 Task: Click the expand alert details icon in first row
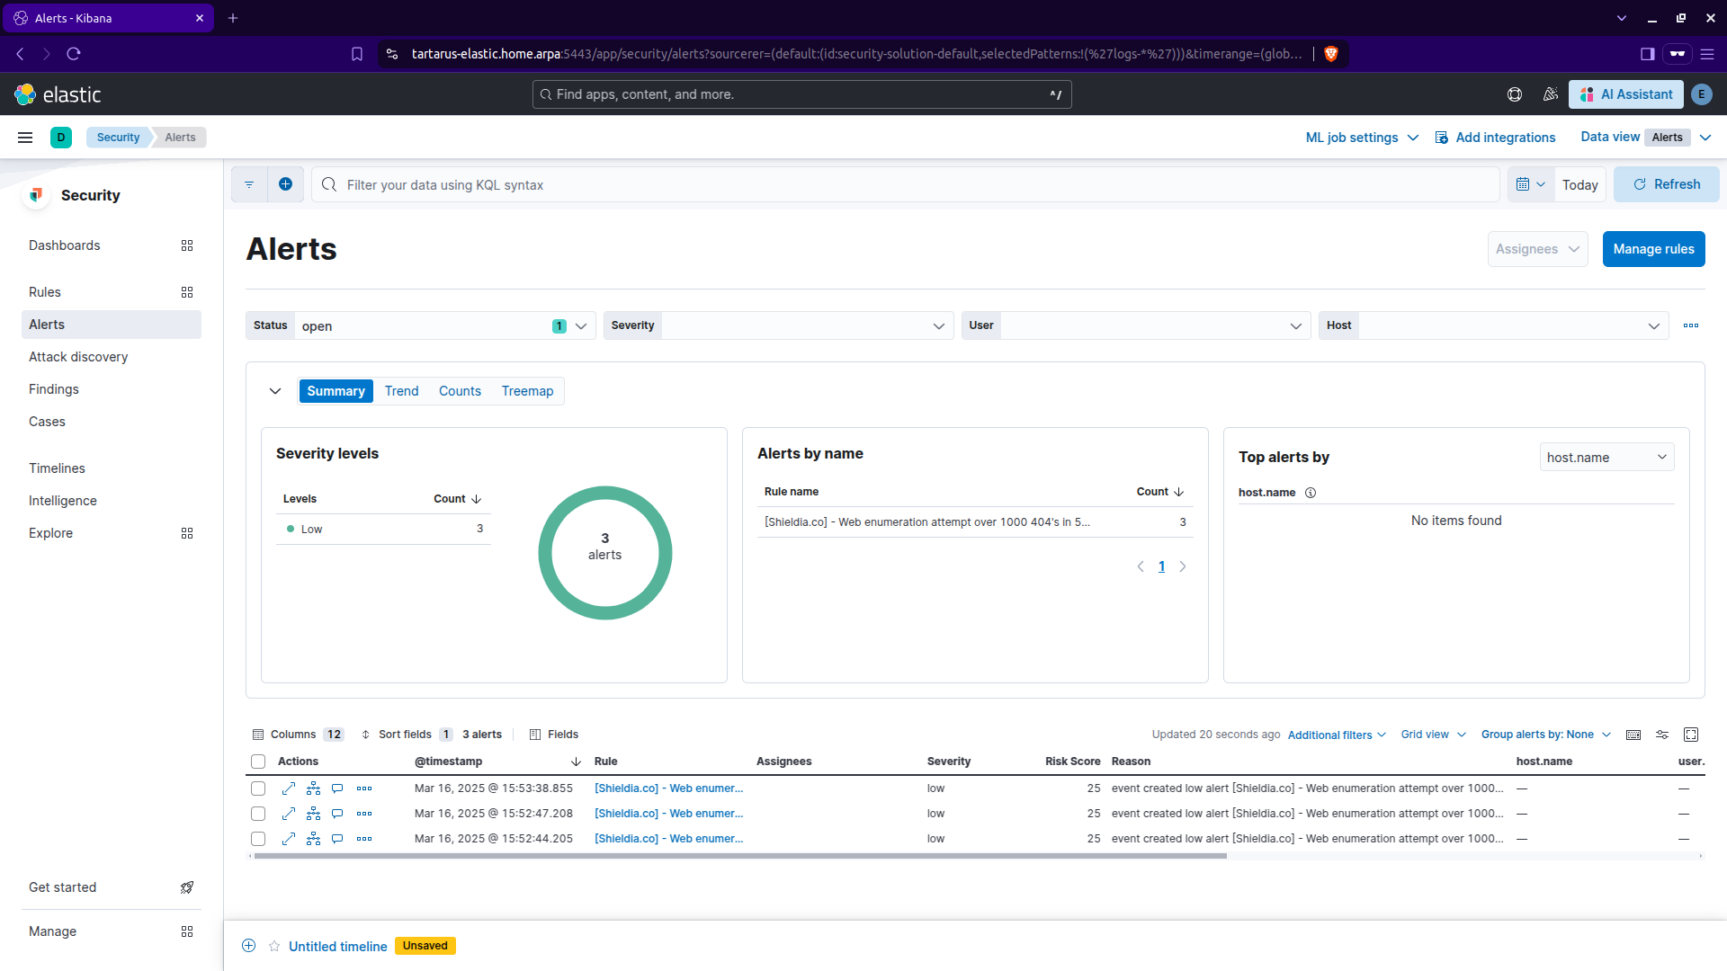[x=288, y=788]
